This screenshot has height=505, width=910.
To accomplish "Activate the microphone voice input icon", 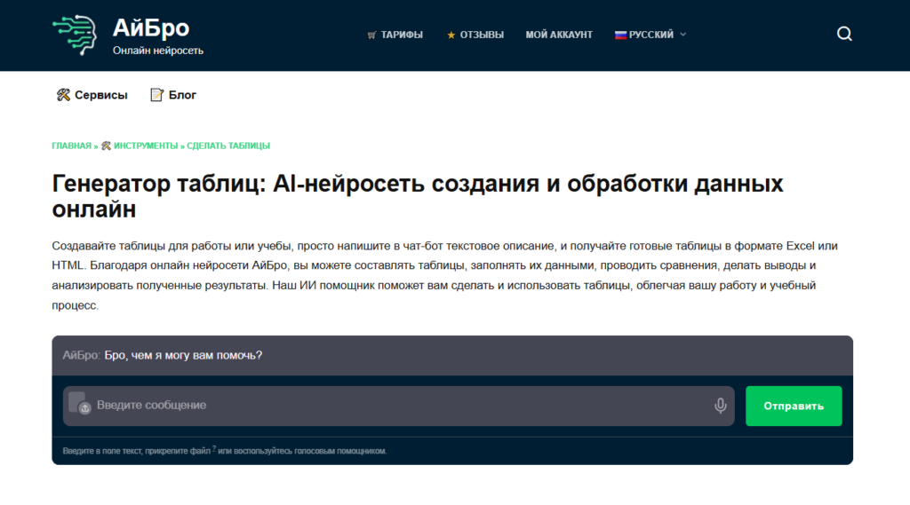I will pyautogui.click(x=720, y=406).
